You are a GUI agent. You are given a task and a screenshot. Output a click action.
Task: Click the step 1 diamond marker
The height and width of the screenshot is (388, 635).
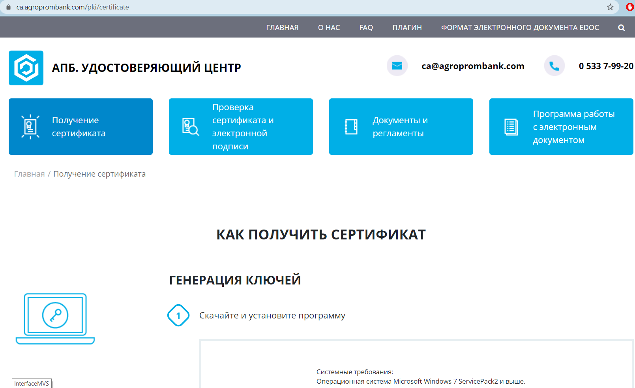(178, 315)
